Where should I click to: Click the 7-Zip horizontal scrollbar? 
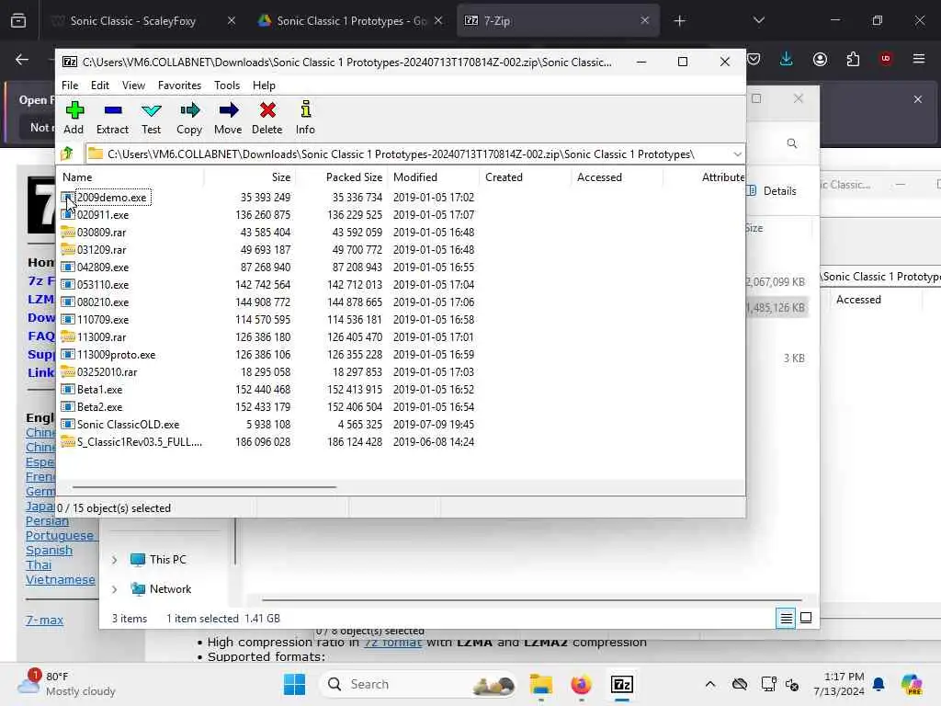pos(204,487)
